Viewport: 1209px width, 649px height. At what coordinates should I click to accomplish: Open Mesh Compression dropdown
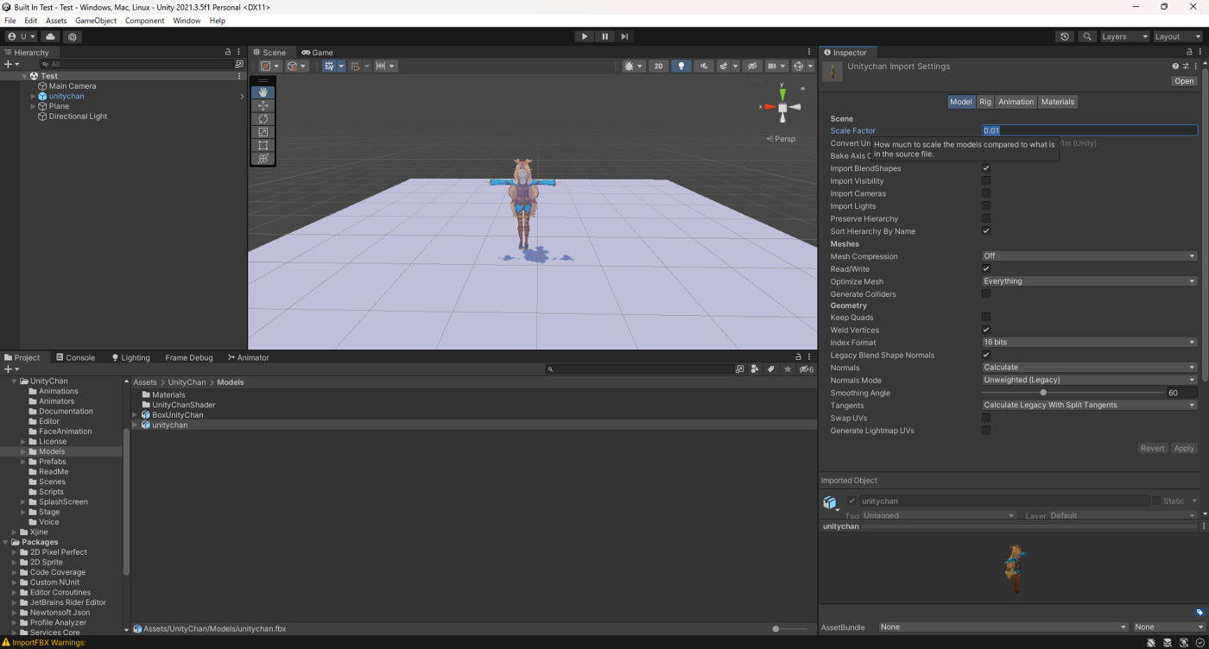point(1090,256)
